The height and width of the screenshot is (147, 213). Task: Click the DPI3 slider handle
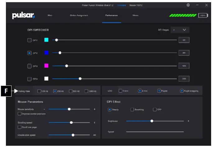(67, 66)
